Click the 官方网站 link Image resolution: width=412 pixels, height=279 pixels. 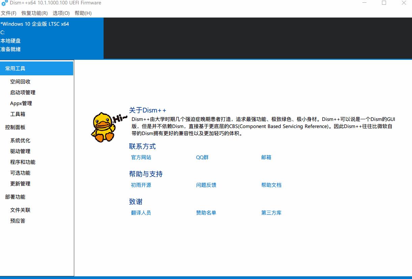click(x=141, y=157)
